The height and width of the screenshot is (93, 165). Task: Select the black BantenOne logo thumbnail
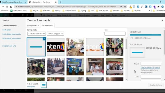pyautogui.click(x=56, y=47)
